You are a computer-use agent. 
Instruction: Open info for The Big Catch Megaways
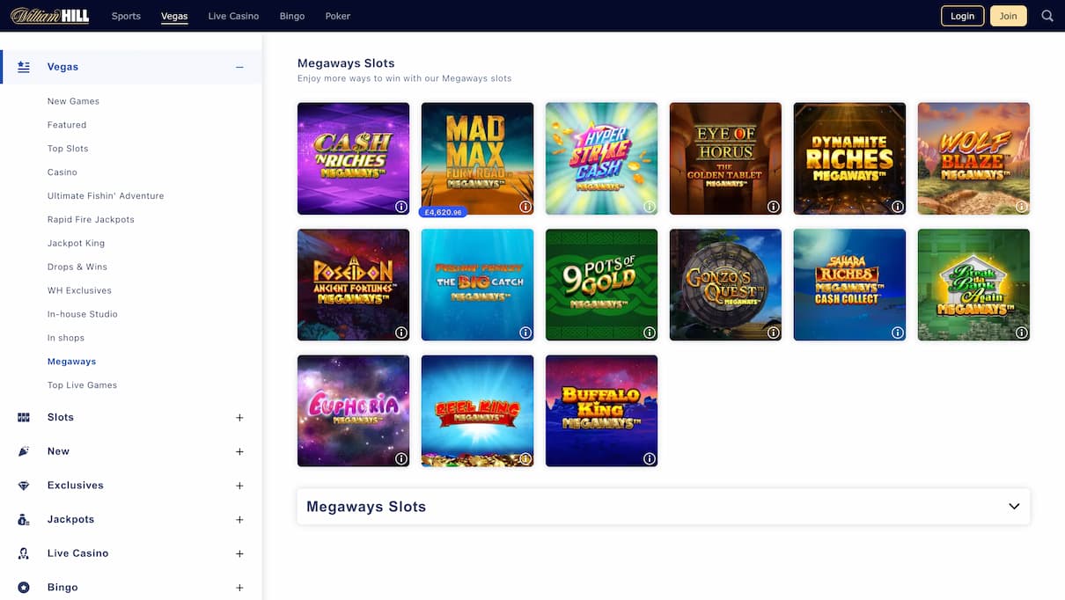point(525,333)
